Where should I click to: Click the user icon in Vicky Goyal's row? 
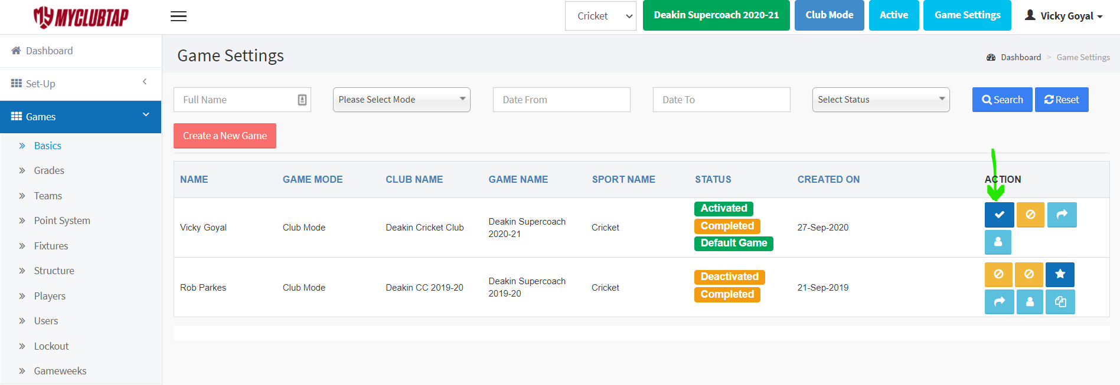(998, 242)
